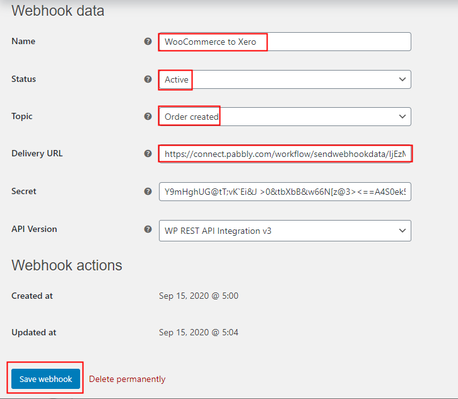Open the Status dropdown showing Active
Image resolution: width=458 pixels, height=399 pixels.
tap(285, 79)
